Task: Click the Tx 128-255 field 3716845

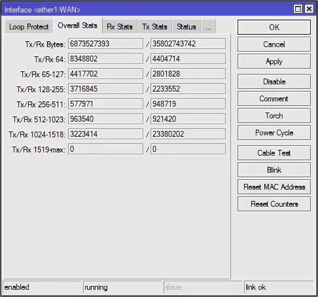Action: pyautogui.click(x=106, y=89)
